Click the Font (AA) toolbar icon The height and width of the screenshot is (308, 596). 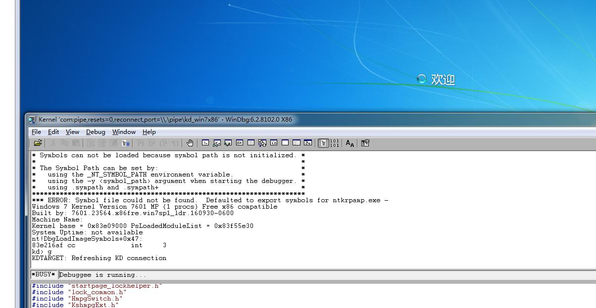click(x=350, y=143)
